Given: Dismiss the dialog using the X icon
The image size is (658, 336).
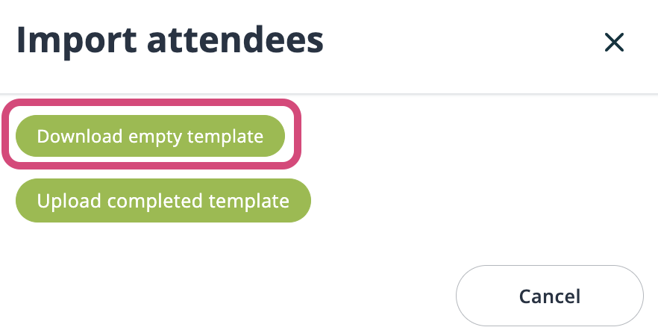Looking at the screenshot, I should pyautogui.click(x=614, y=43).
